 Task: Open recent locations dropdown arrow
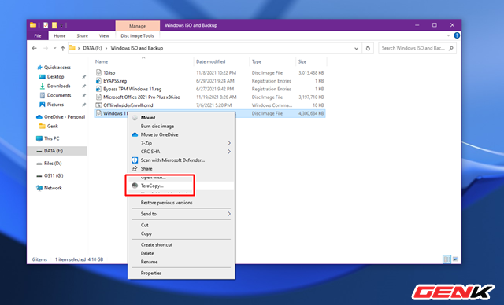[54, 48]
